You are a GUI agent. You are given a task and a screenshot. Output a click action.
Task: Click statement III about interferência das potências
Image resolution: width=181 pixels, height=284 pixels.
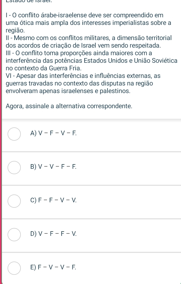click(x=92, y=61)
